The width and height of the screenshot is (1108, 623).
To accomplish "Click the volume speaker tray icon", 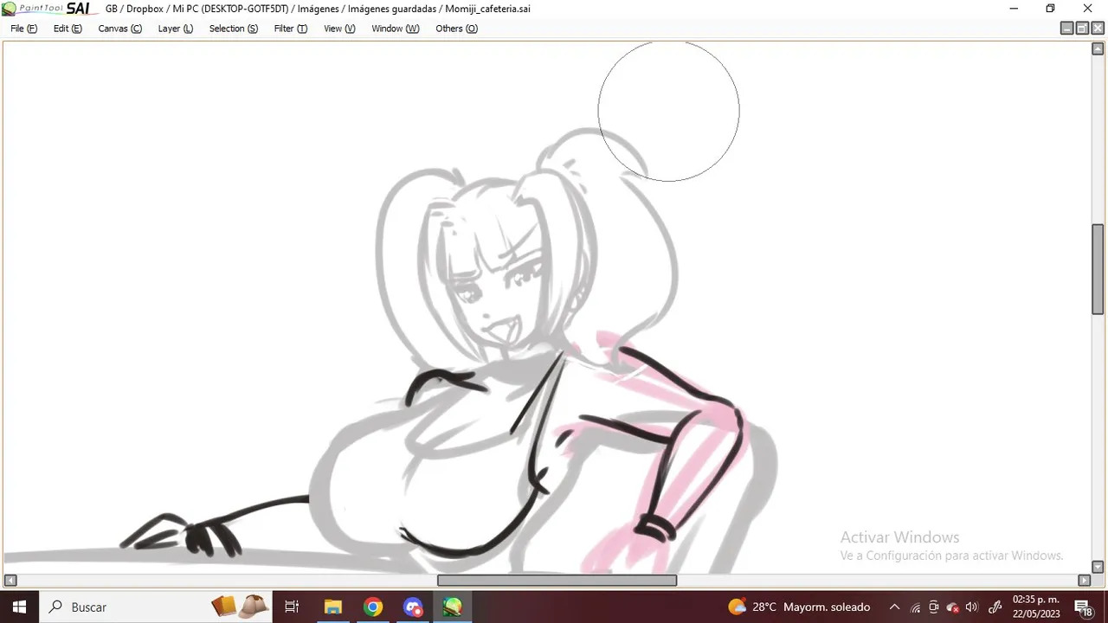I will click(x=972, y=607).
